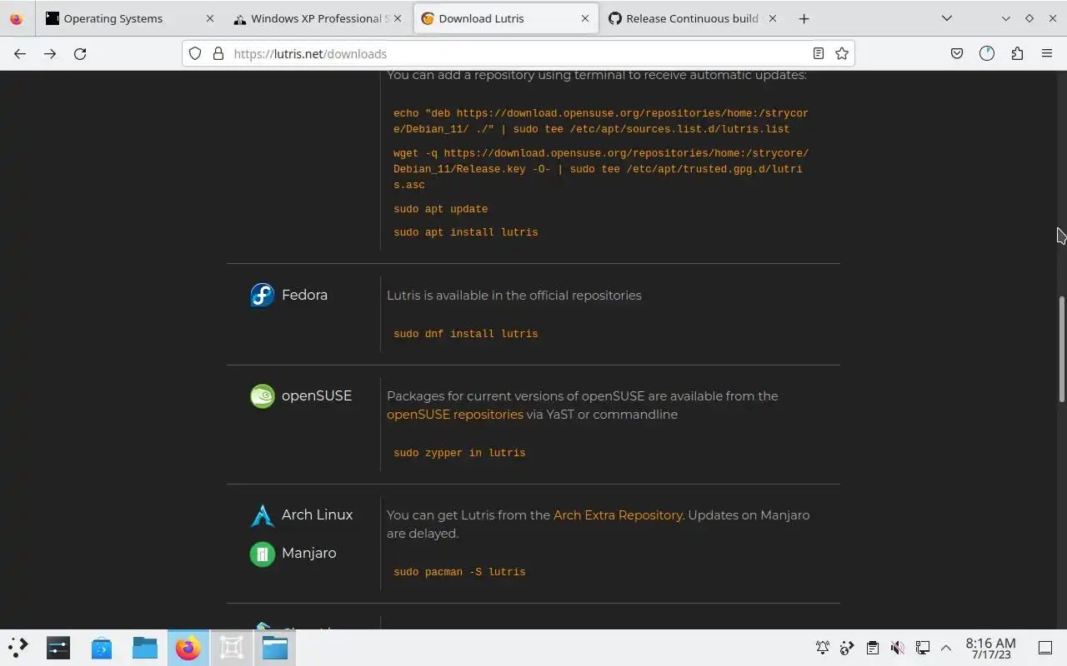
Task: Click the wget Release.key command text
Action: point(601,169)
